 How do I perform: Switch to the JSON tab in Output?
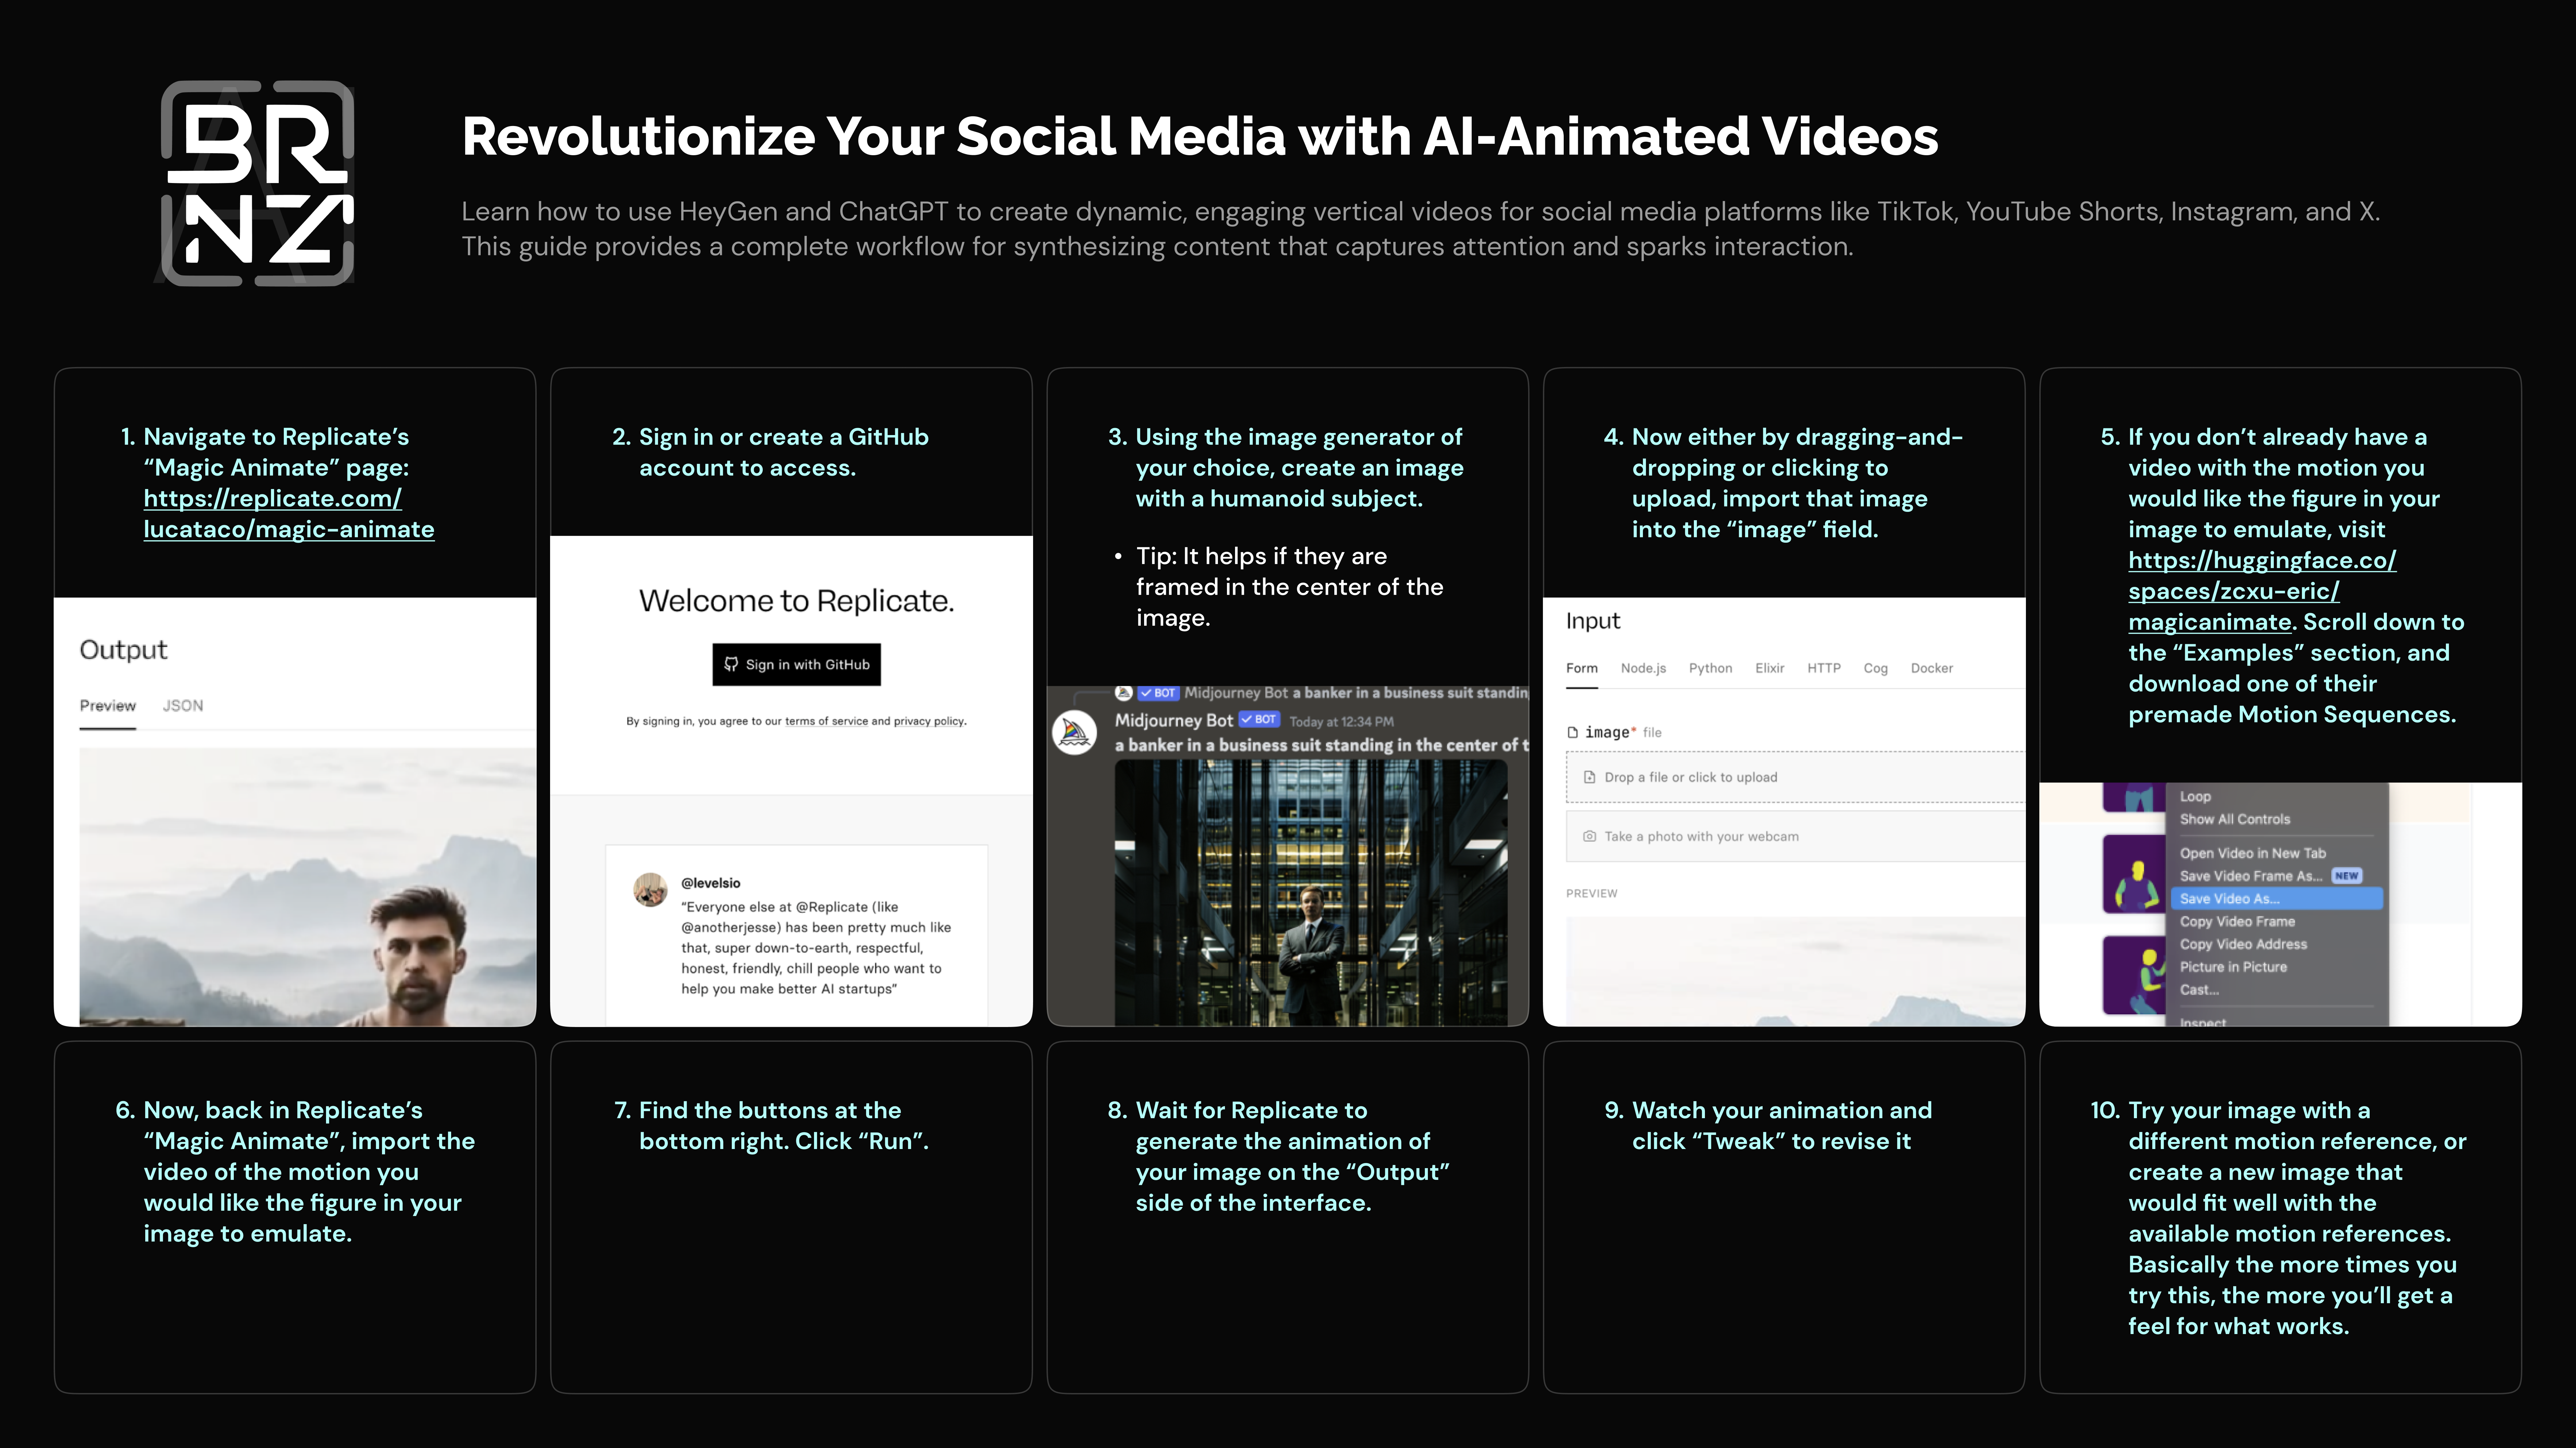[x=183, y=706]
